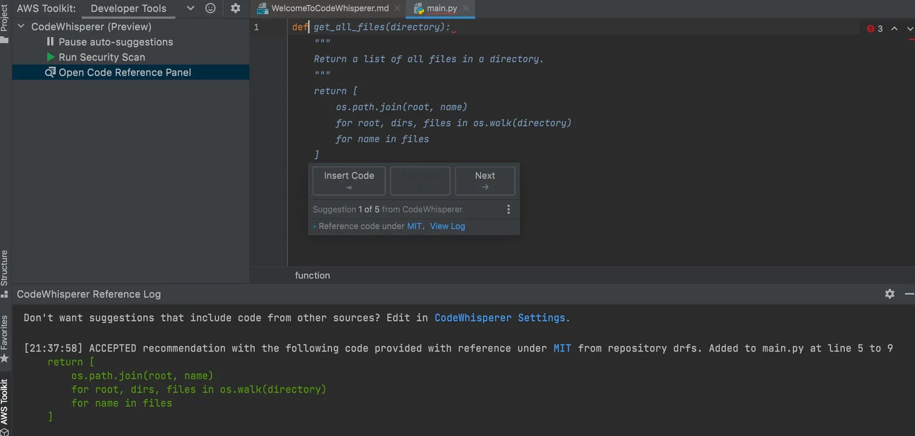The height and width of the screenshot is (436, 915).
Task: Click 'for name in files' in the editor
Action: [382, 139]
